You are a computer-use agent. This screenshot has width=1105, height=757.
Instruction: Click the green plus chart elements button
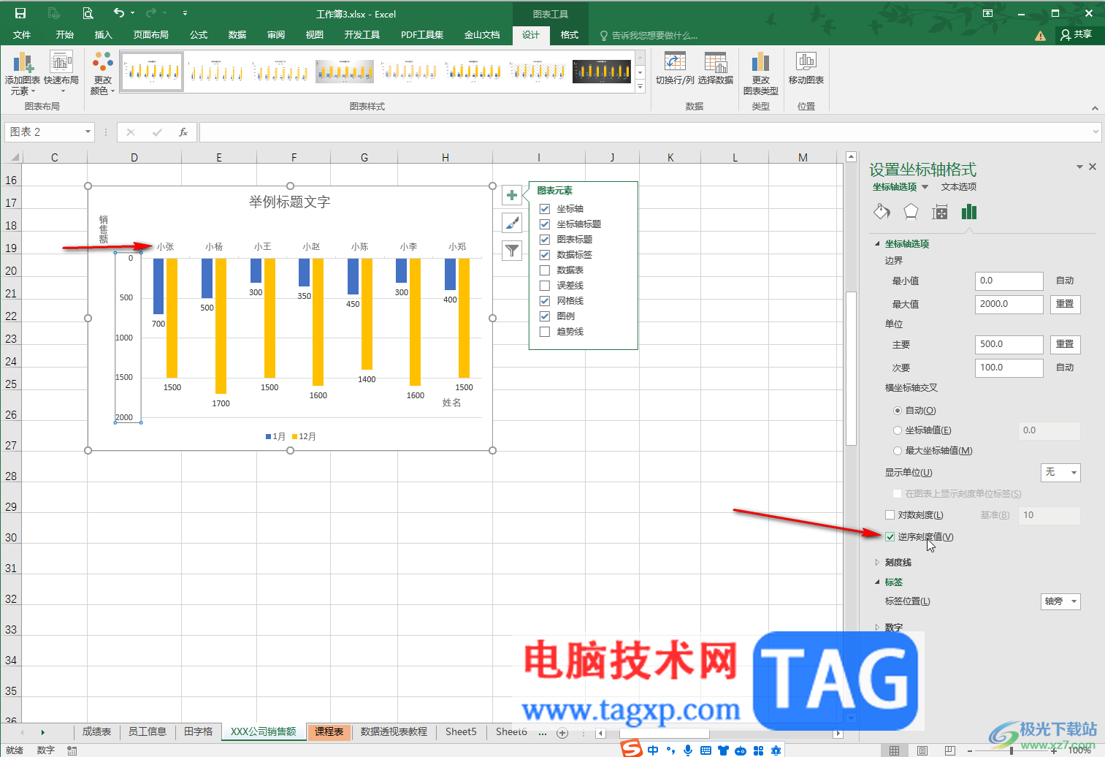[x=512, y=195]
